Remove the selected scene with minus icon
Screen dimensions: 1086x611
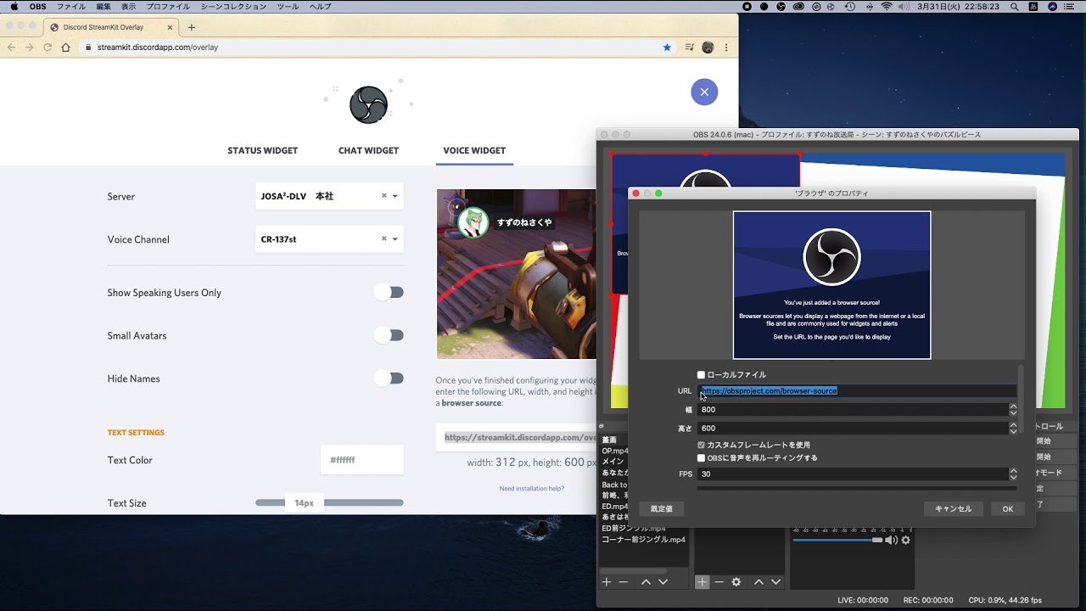[624, 582]
